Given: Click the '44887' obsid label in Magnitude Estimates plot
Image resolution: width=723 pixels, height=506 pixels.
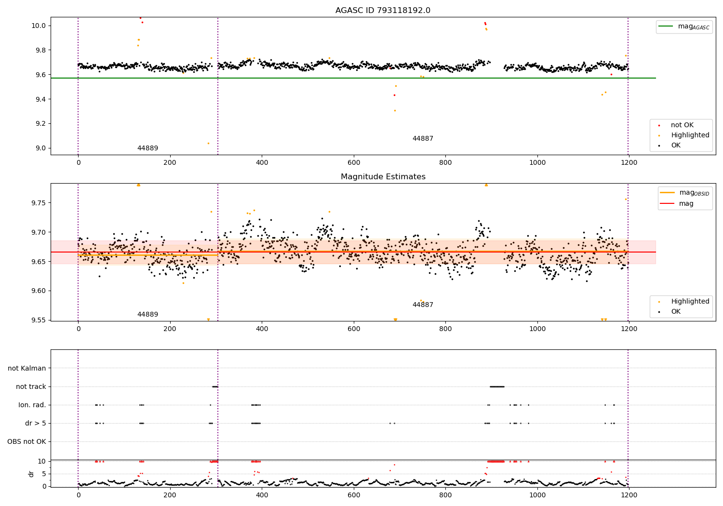Looking at the screenshot, I should point(423,305).
